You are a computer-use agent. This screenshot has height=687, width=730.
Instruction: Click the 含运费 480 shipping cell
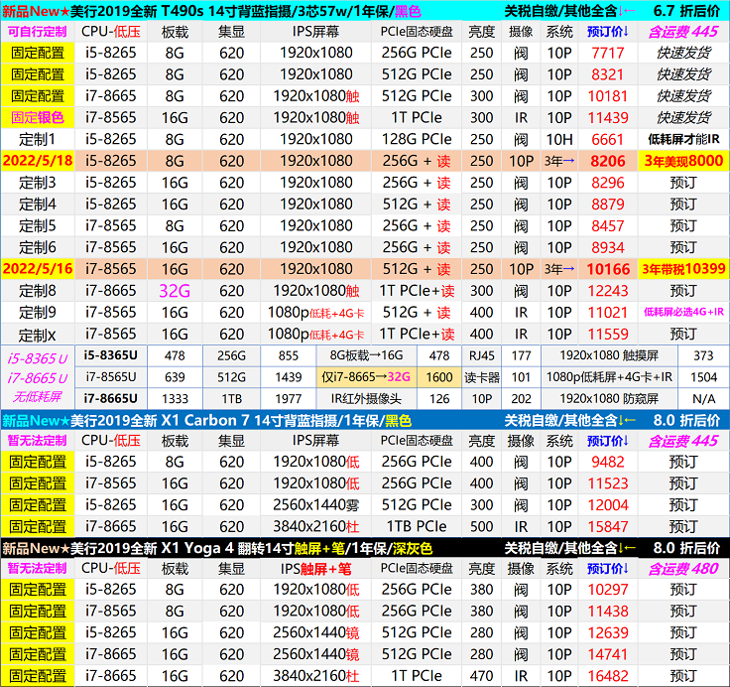click(x=683, y=569)
